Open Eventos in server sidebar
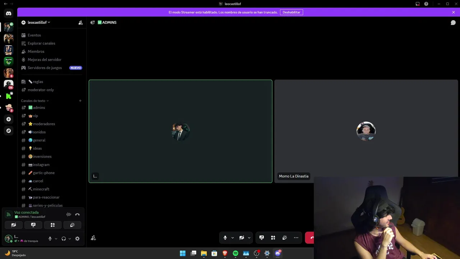Viewport: 460px width, 259px height. (x=52, y=35)
